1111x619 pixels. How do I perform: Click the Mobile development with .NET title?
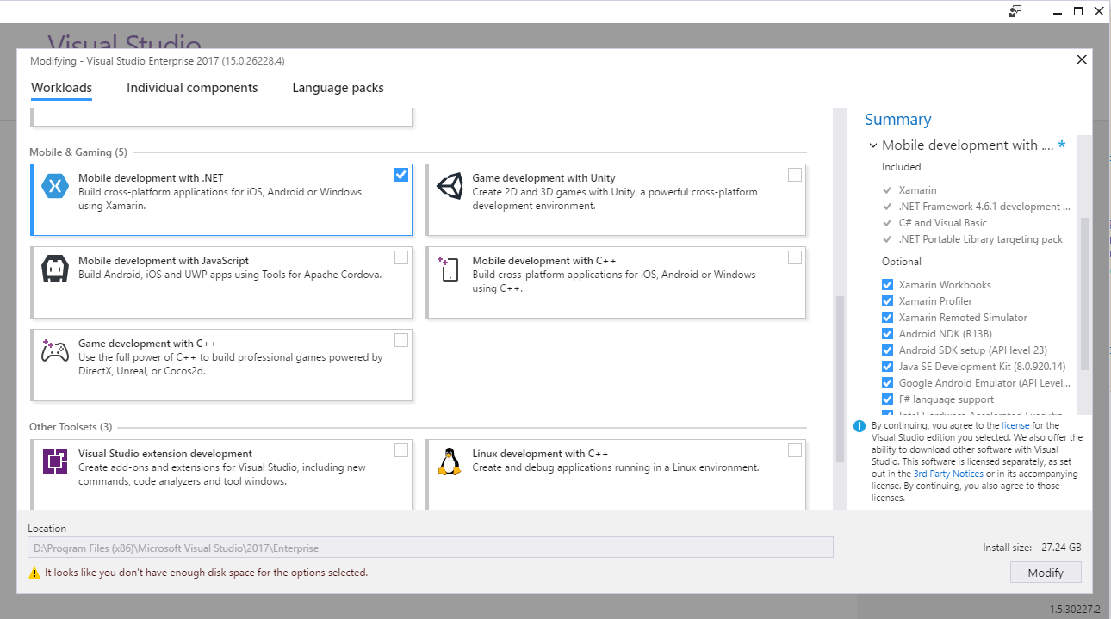151,178
